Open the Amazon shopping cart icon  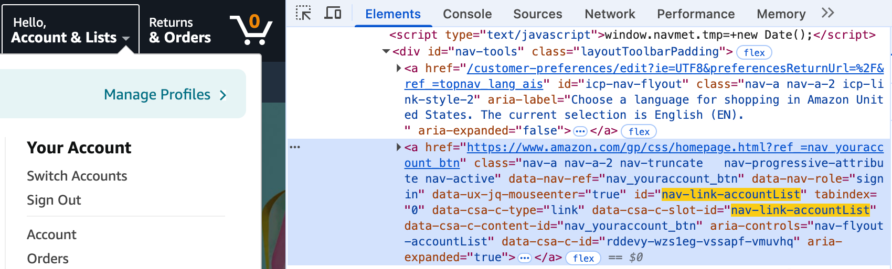click(251, 29)
